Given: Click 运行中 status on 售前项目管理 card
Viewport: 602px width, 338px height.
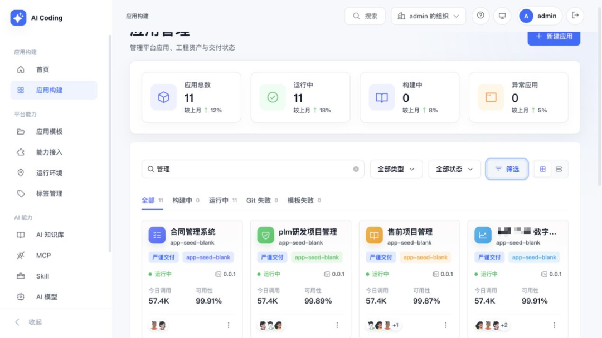Looking at the screenshot, I should click(377, 274).
